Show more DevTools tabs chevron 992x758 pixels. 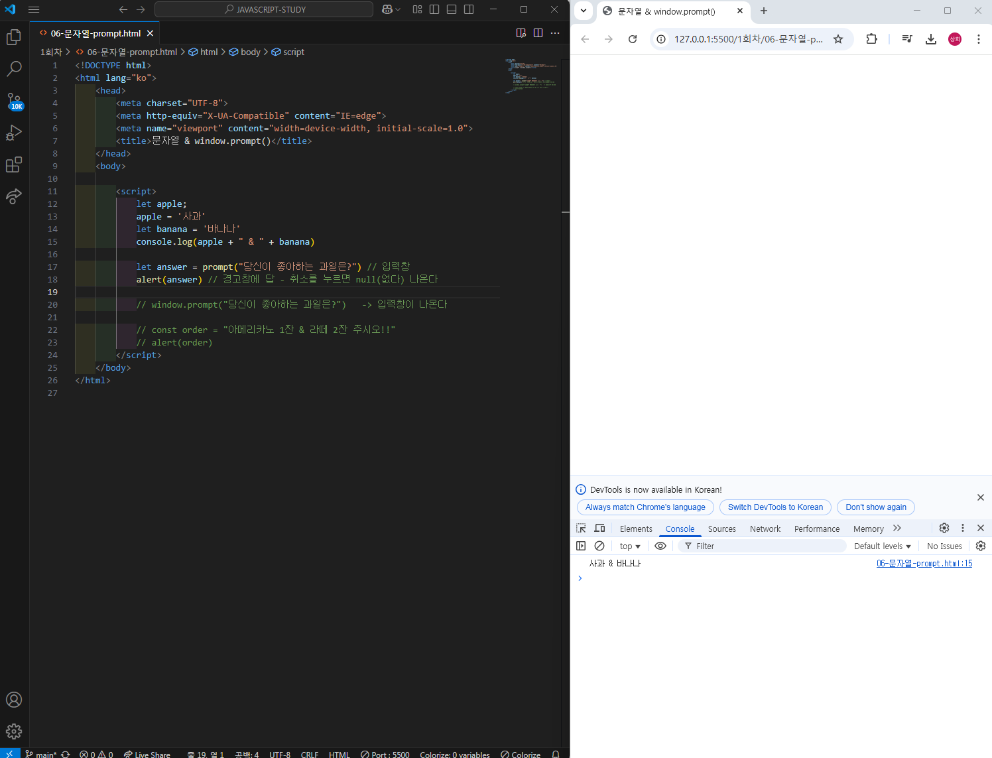[897, 529]
